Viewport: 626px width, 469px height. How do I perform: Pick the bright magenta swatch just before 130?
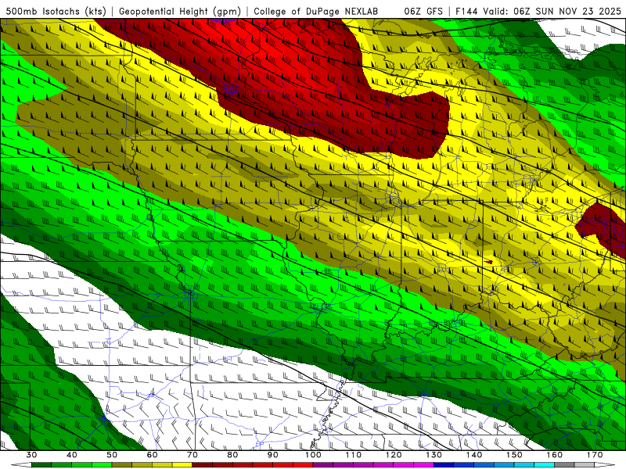point(423,464)
